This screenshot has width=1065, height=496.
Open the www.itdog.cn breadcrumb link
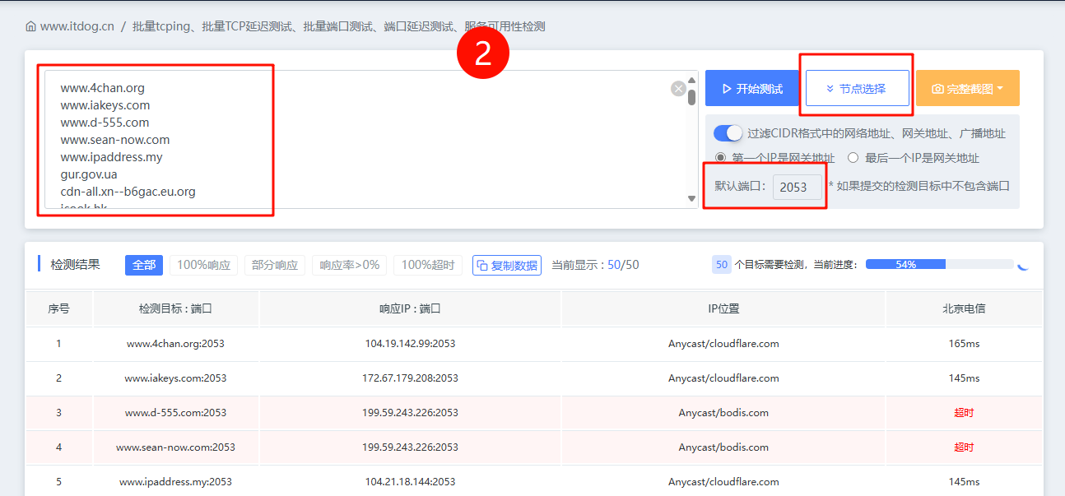[77, 26]
